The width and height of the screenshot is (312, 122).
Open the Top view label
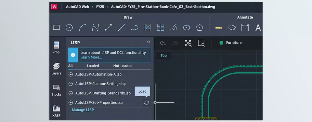pos(163,56)
